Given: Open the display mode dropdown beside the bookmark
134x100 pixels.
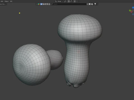Looking at the screenshot, I should click(92, 4).
